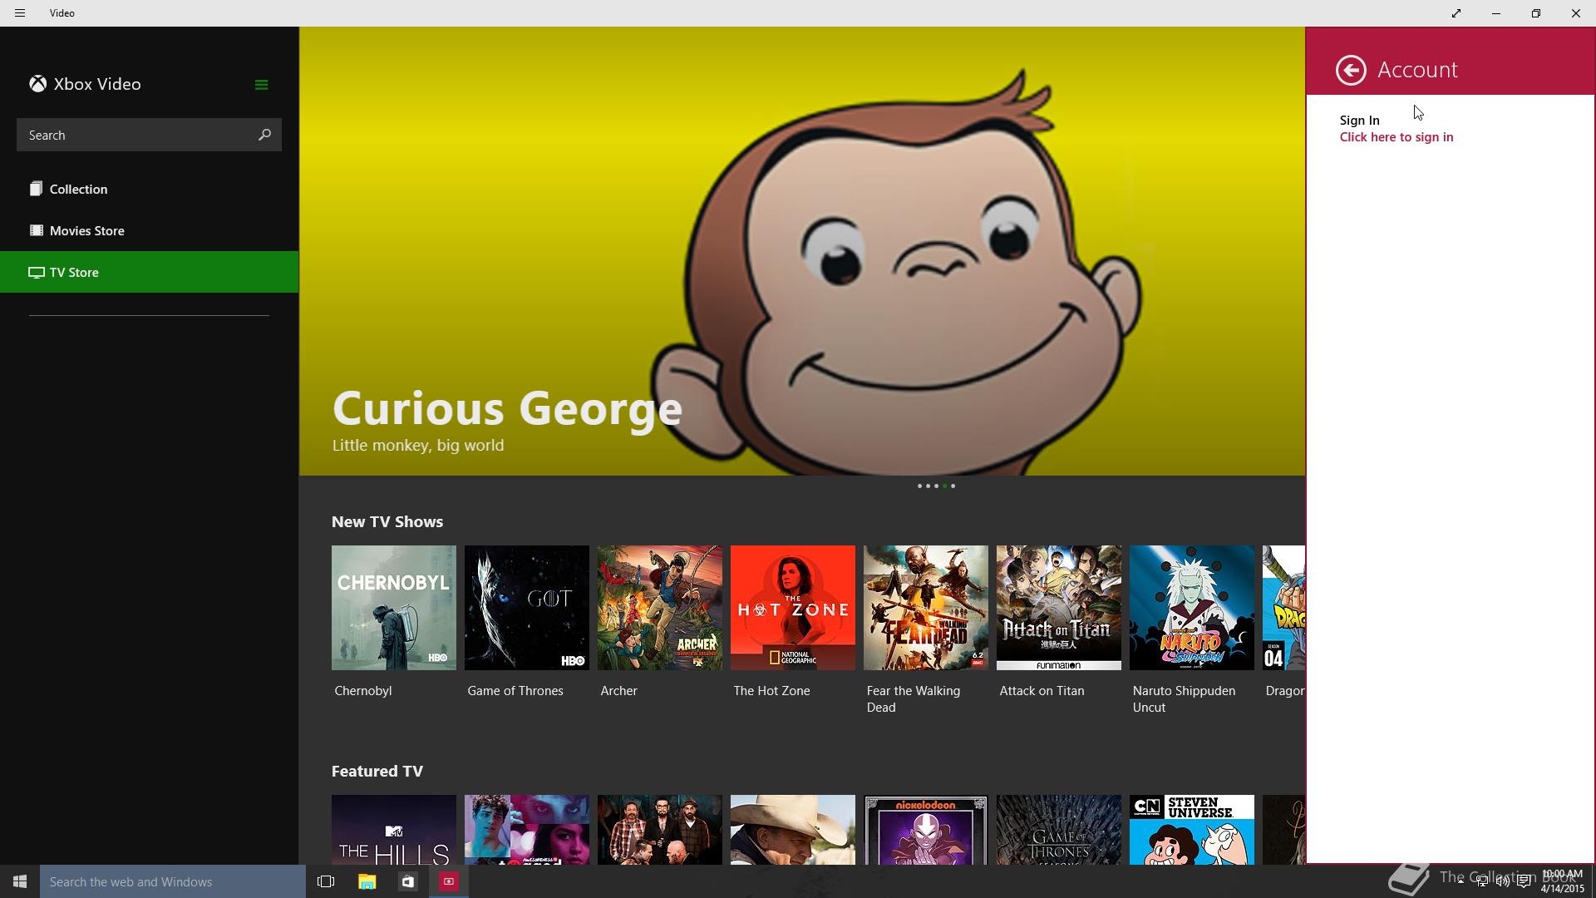Open the cowboy hat poster in Featured TV

tap(793, 830)
